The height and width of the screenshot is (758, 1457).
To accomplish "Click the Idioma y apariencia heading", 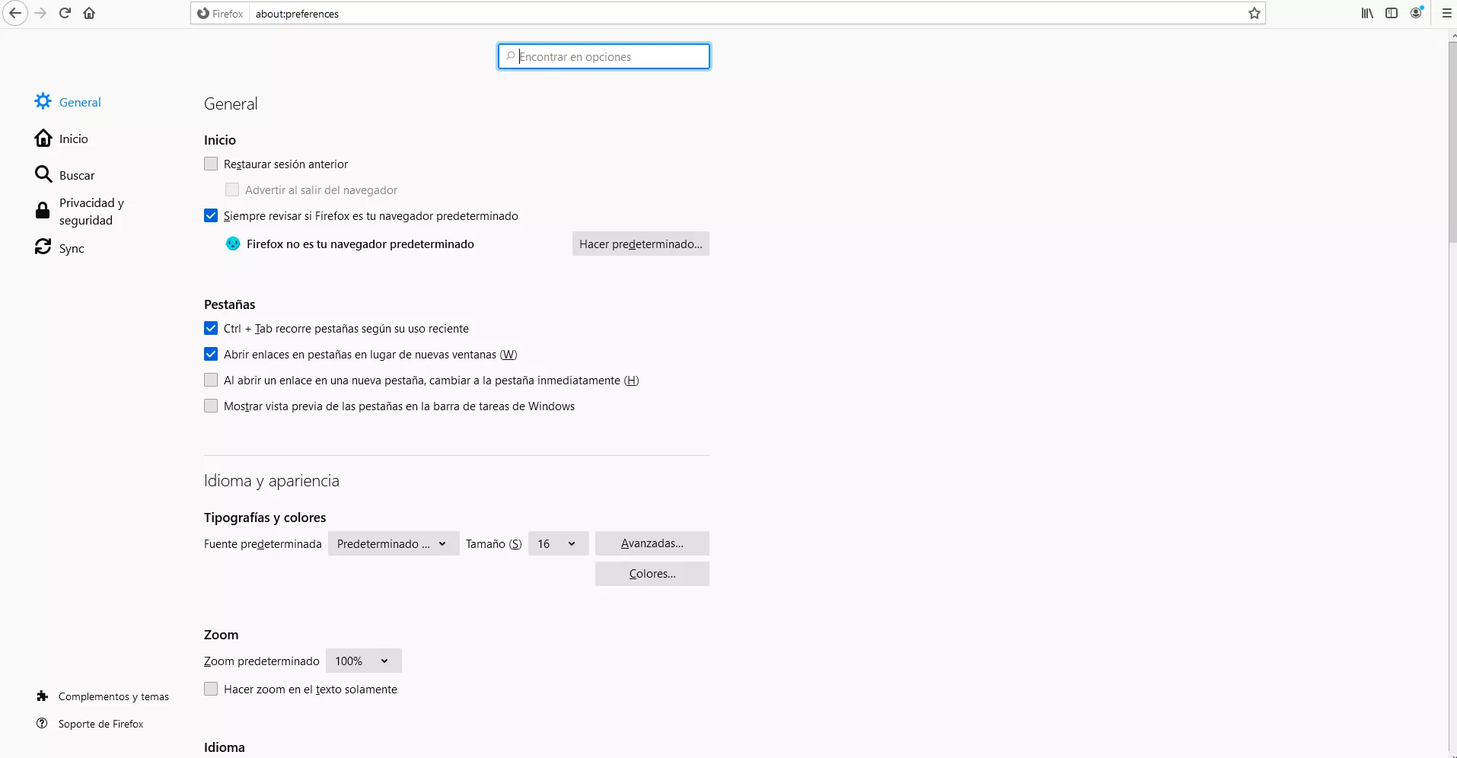I will 272,481.
